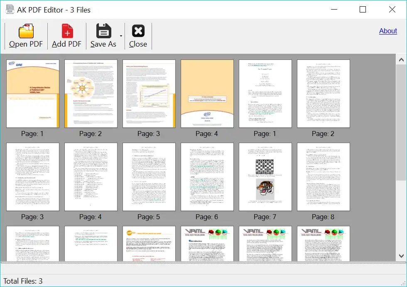Open the About link

(388, 31)
